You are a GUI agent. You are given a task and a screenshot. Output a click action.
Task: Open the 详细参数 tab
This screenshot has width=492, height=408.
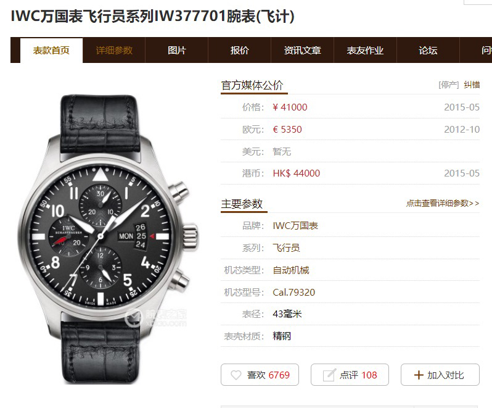[x=114, y=50]
